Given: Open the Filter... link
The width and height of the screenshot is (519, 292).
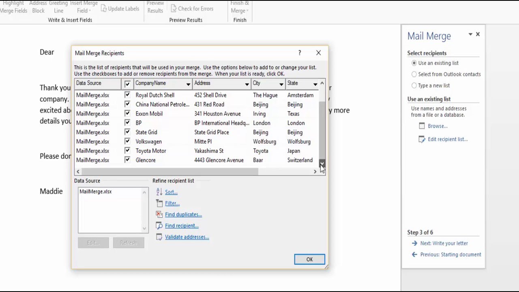Looking at the screenshot, I should tap(172, 203).
